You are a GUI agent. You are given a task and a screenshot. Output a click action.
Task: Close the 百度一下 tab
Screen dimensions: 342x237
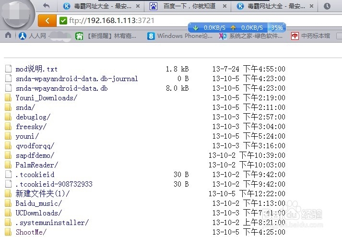point(224,6)
